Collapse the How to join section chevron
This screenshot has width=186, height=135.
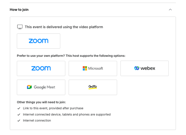[x=170, y=10]
